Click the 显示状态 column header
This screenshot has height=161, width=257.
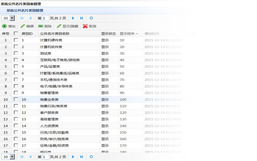(x=108, y=34)
